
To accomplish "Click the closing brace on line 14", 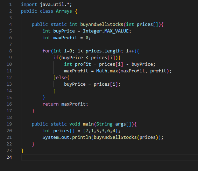I will pyautogui.click(x=55, y=91).
